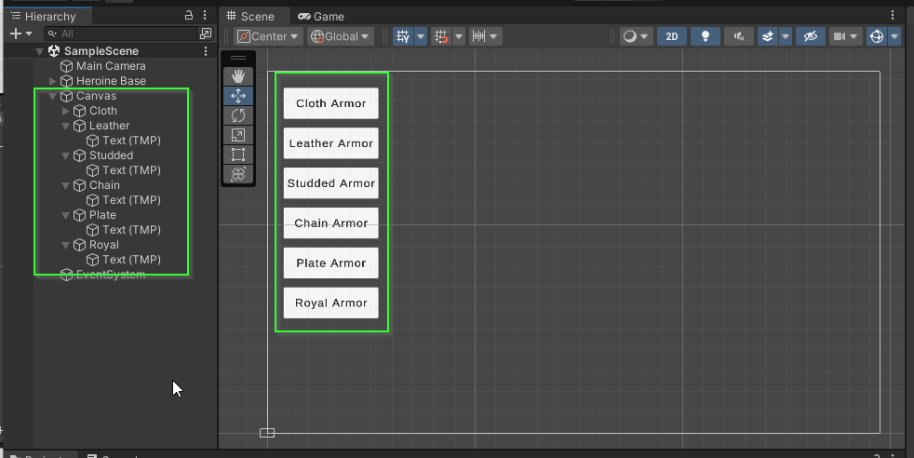Click the Hierarchy panel lock icon
914x458 pixels.
click(190, 16)
